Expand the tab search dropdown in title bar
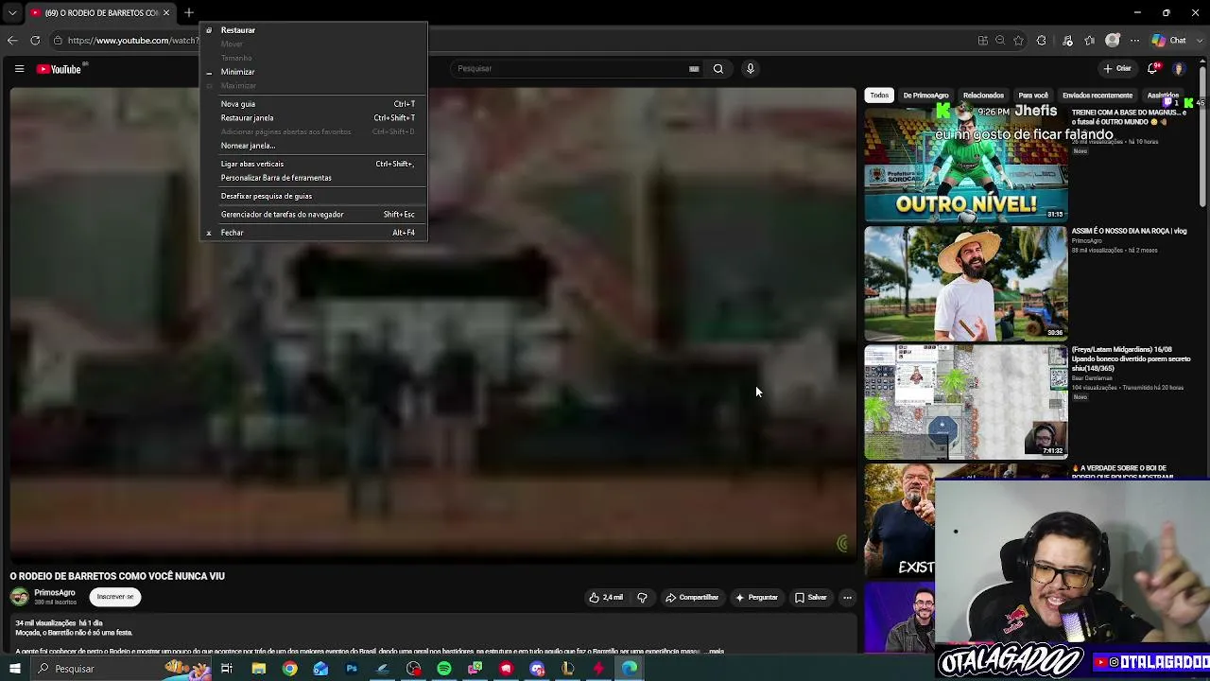Viewport: 1210px width, 681px height. 12,13
